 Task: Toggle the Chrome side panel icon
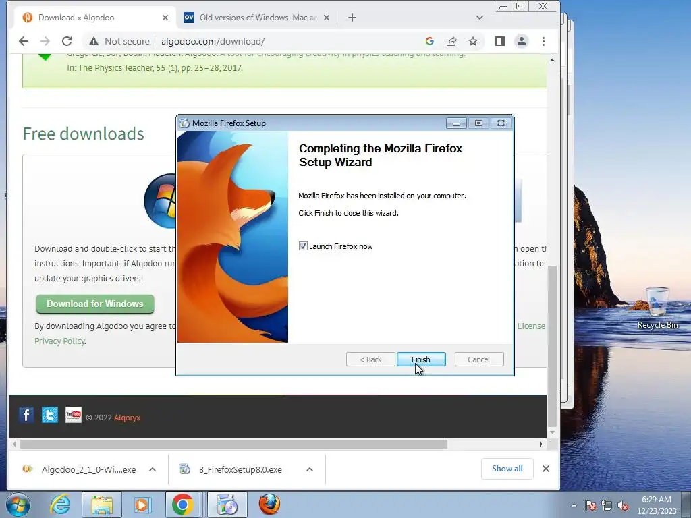[500, 41]
